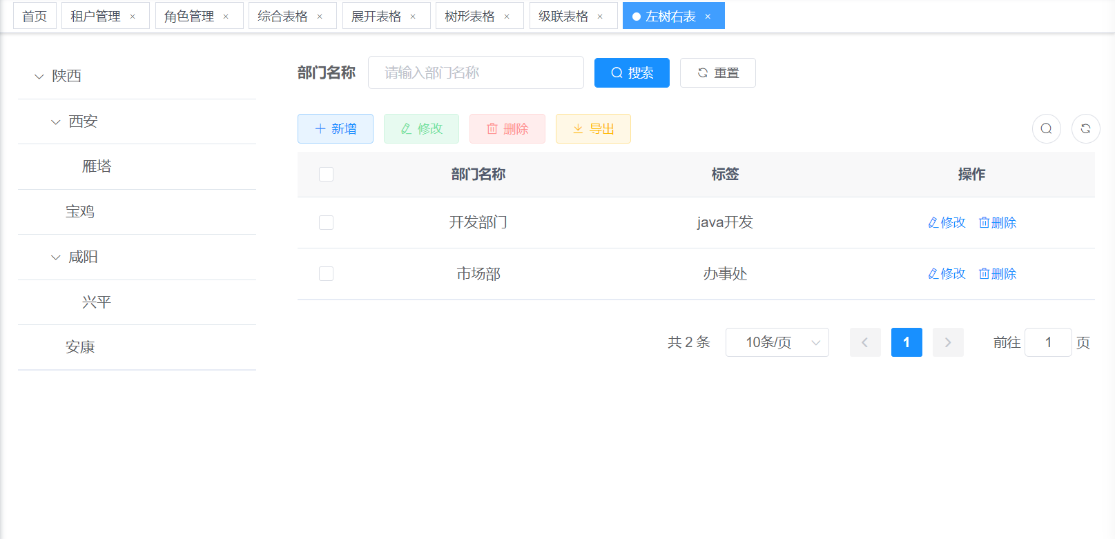Check the 市场部 row checkbox
Screen dimensions: 1115x539
click(326, 273)
